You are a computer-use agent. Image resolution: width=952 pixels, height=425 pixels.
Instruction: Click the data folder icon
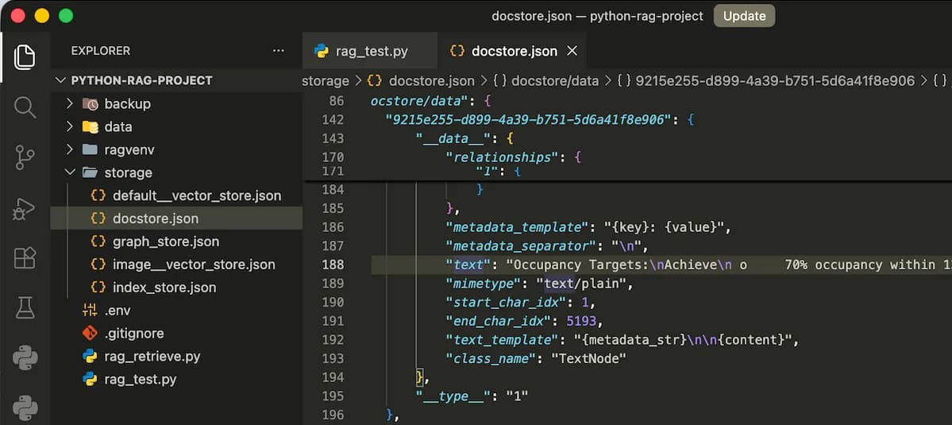click(x=90, y=127)
